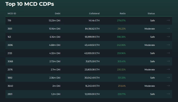The image size is (178, 102).
Task: Click the Status column header
Action: click(x=151, y=14)
